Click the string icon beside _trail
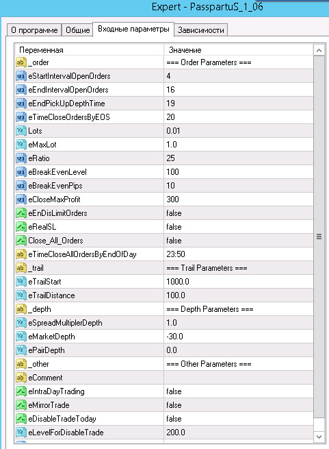Image resolution: width=329 pixels, height=449 pixels. point(21,268)
